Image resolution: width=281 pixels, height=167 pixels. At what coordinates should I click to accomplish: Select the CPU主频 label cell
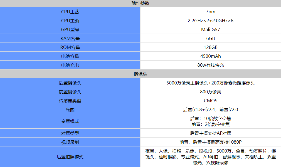(70, 21)
